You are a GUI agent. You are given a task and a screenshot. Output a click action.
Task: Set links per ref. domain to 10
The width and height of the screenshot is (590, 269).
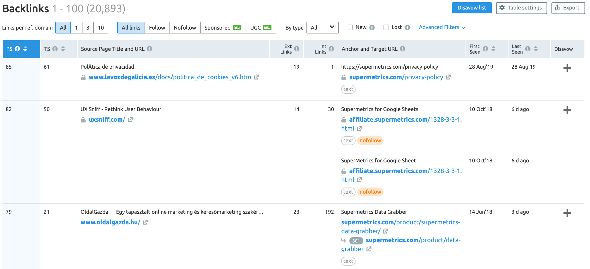101,28
